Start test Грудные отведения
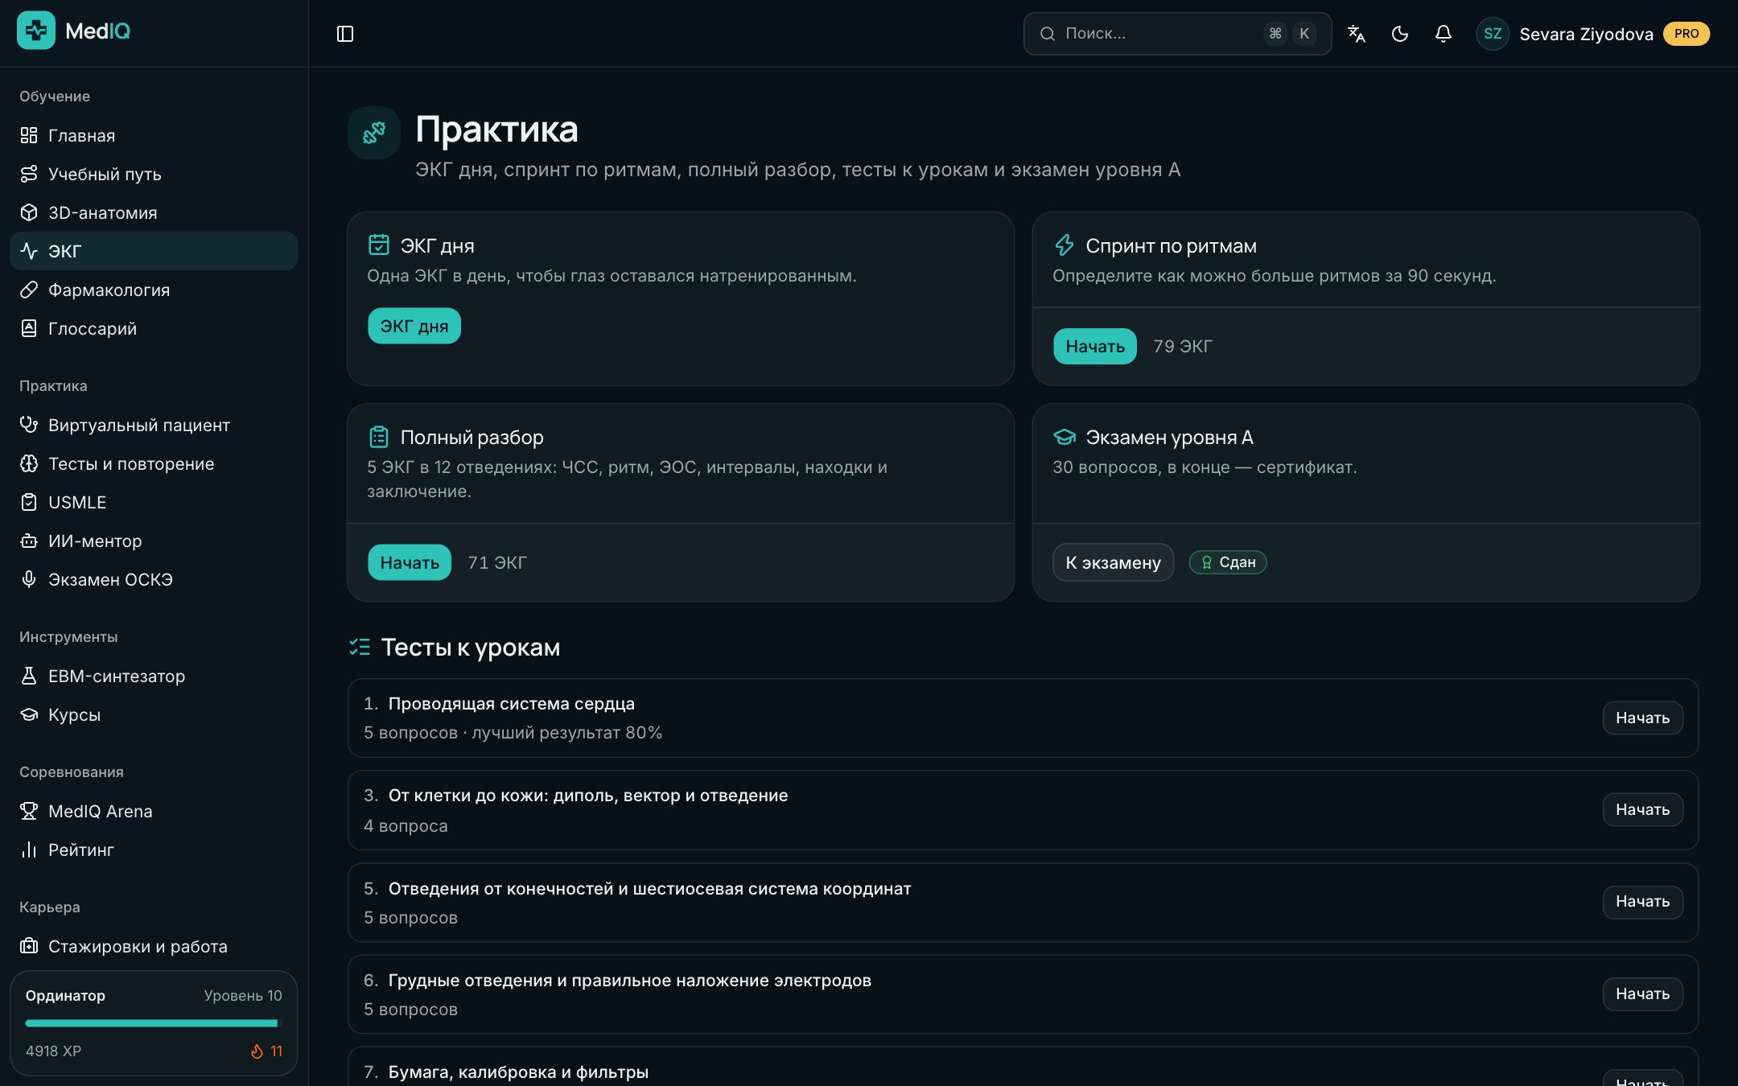Viewport: 1738px width, 1086px height. 1642,993
